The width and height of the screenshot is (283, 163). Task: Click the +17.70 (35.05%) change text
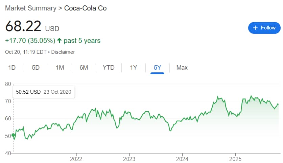tap(30, 41)
